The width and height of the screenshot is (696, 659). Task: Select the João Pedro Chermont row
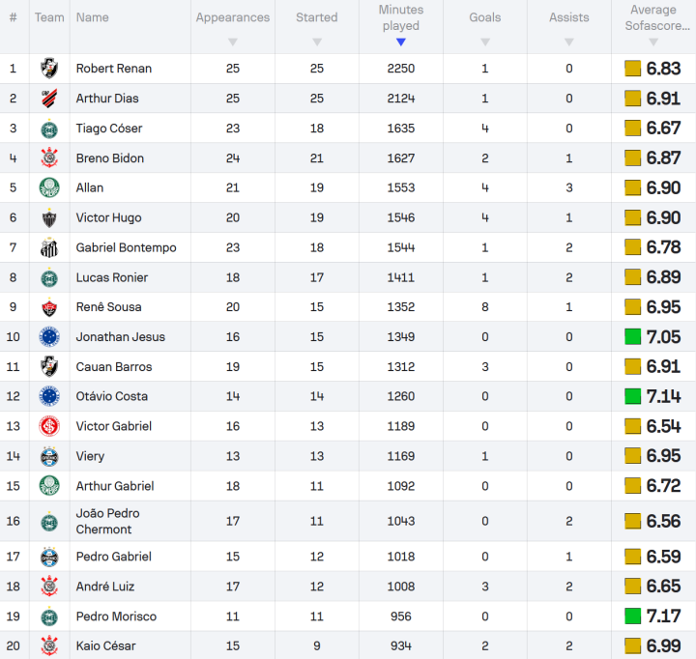pyautogui.click(x=348, y=521)
